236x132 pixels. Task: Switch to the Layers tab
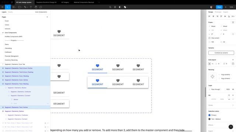(x=4, y=12)
